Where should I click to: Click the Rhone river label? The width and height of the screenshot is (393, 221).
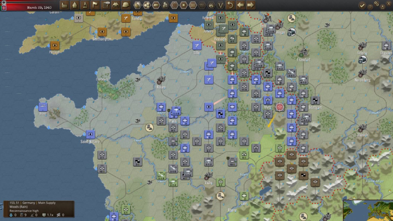[x=232, y=210]
